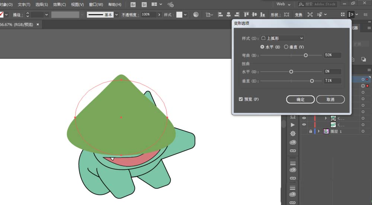Viewport: 372px width, 205px height.
Task: Open the 基本 brush definition dropdown
Action: (116, 15)
